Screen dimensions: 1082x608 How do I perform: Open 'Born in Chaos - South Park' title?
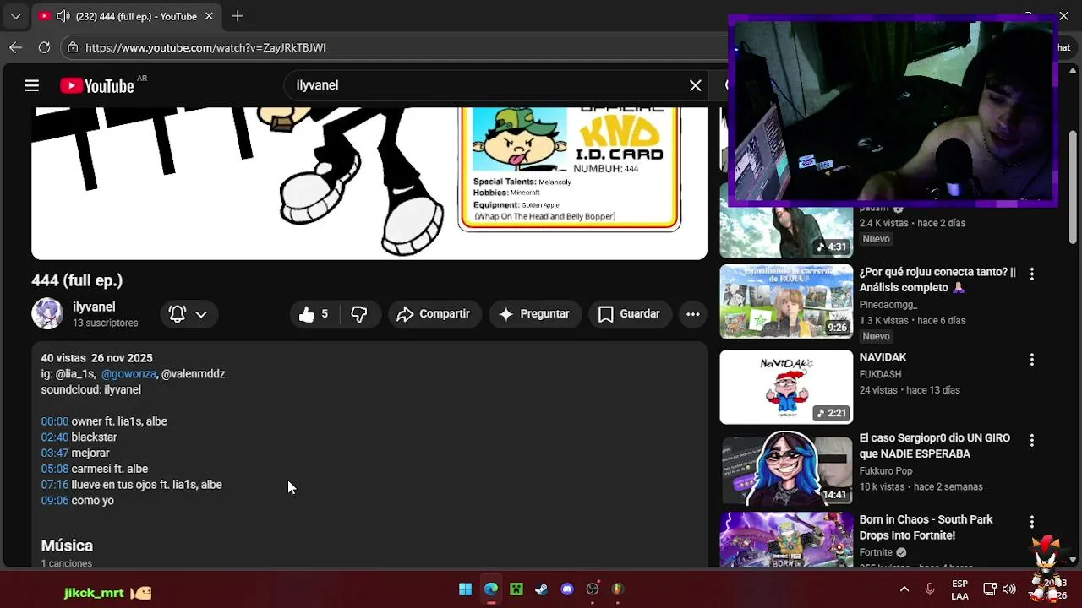pyautogui.click(x=926, y=527)
